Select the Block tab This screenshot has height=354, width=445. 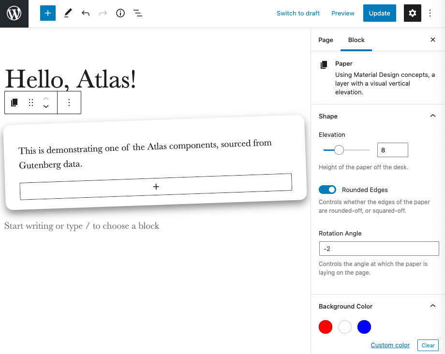[356, 40]
